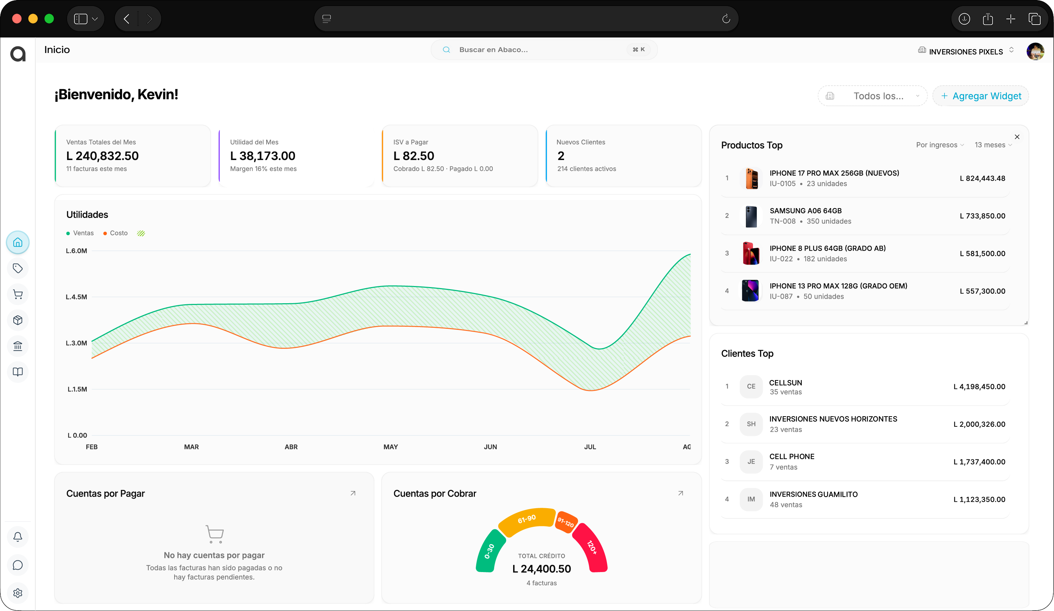Open the Home icon in sidebar

pyautogui.click(x=18, y=243)
